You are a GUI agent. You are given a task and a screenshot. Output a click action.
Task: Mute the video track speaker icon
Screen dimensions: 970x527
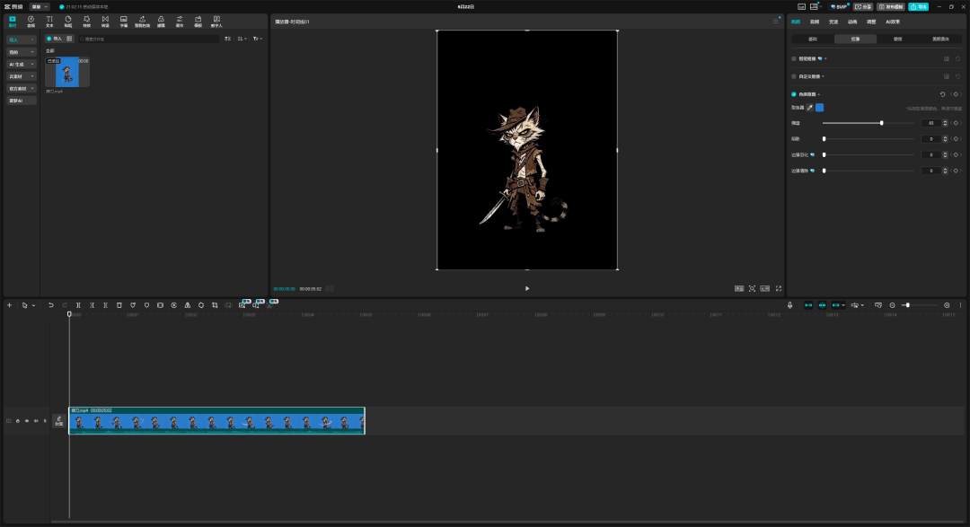click(x=36, y=420)
